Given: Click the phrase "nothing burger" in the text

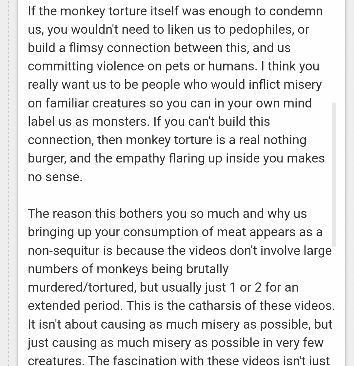Looking at the screenshot, I should click(285, 140).
